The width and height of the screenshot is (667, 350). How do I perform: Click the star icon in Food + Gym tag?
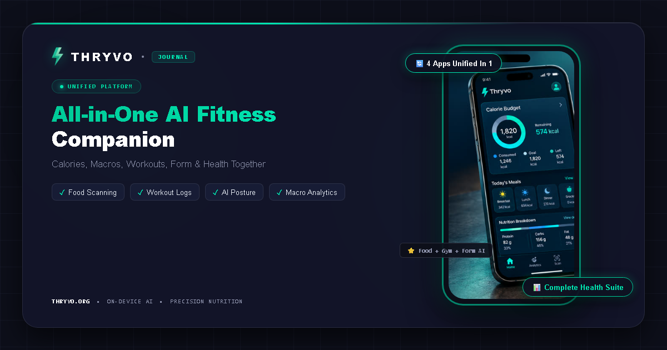click(x=411, y=251)
